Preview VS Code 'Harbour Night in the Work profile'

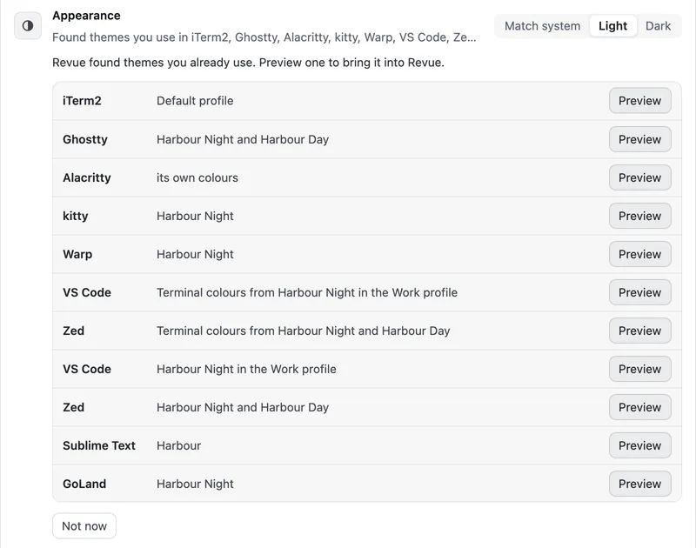(639, 369)
